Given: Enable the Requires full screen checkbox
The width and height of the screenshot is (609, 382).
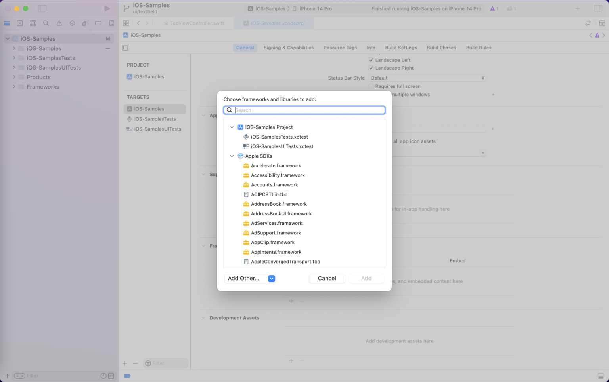Looking at the screenshot, I should pos(371,86).
